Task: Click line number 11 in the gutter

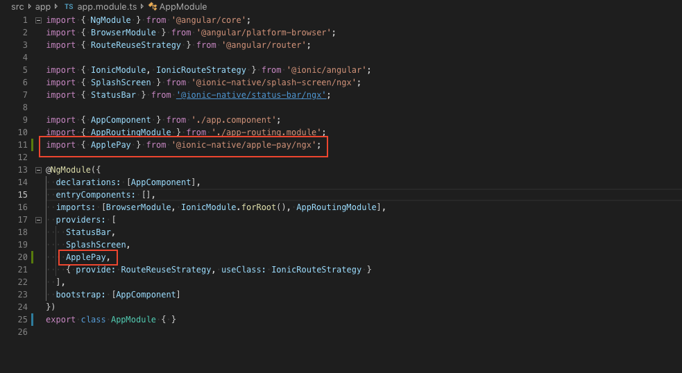Action: tap(23, 145)
